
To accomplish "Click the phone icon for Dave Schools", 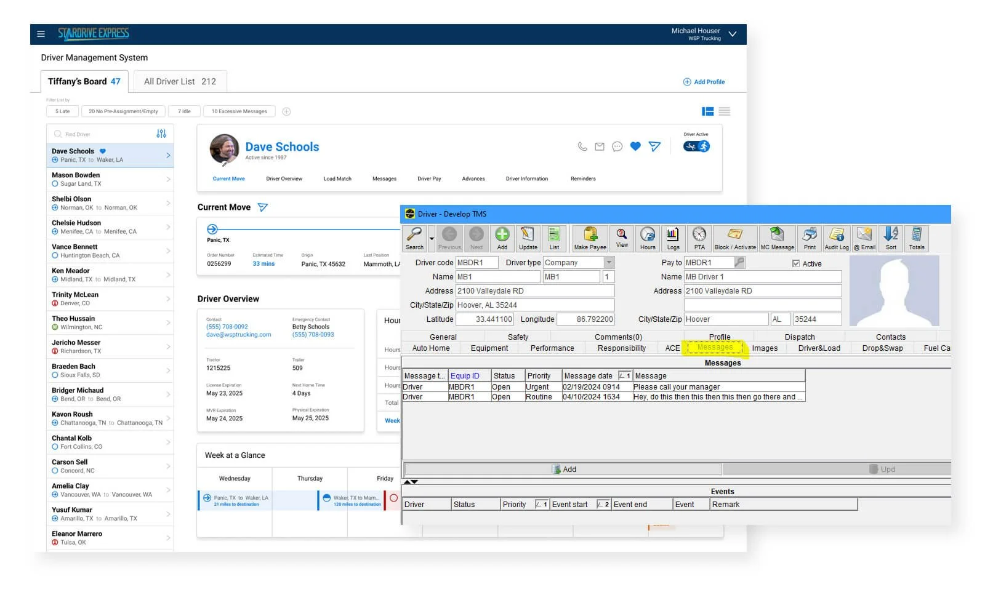I will coord(582,146).
